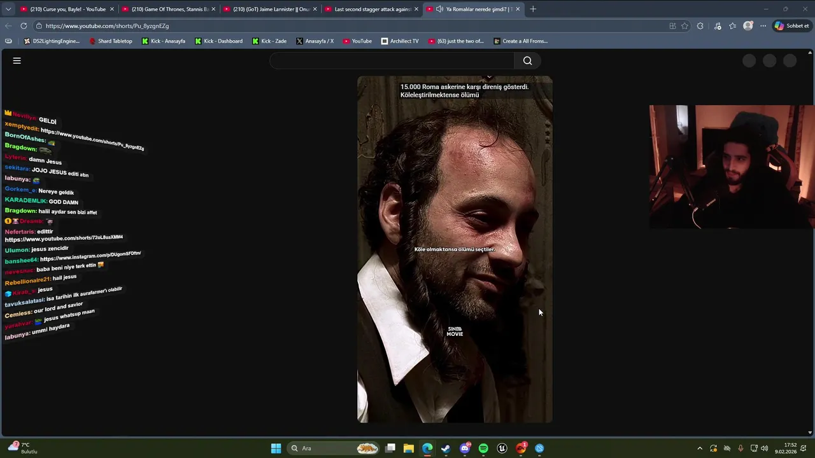Mute audio on the 'Ya Romalılar' tab
The width and height of the screenshot is (815, 458).
[x=439, y=10]
